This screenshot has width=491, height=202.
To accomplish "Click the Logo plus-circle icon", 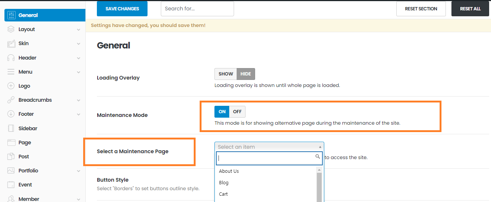I will (x=11, y=86).
